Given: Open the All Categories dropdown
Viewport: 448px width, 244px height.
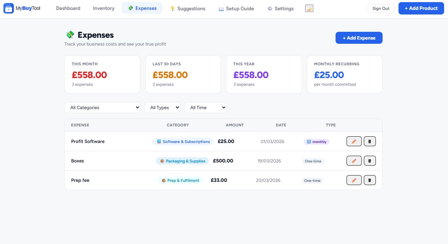Looking at the screenshot, I should click(x=103, y=108).
